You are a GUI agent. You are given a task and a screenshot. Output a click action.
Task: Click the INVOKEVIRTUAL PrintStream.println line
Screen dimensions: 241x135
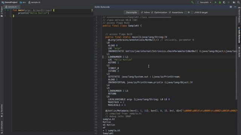click(x=150, y=82)
